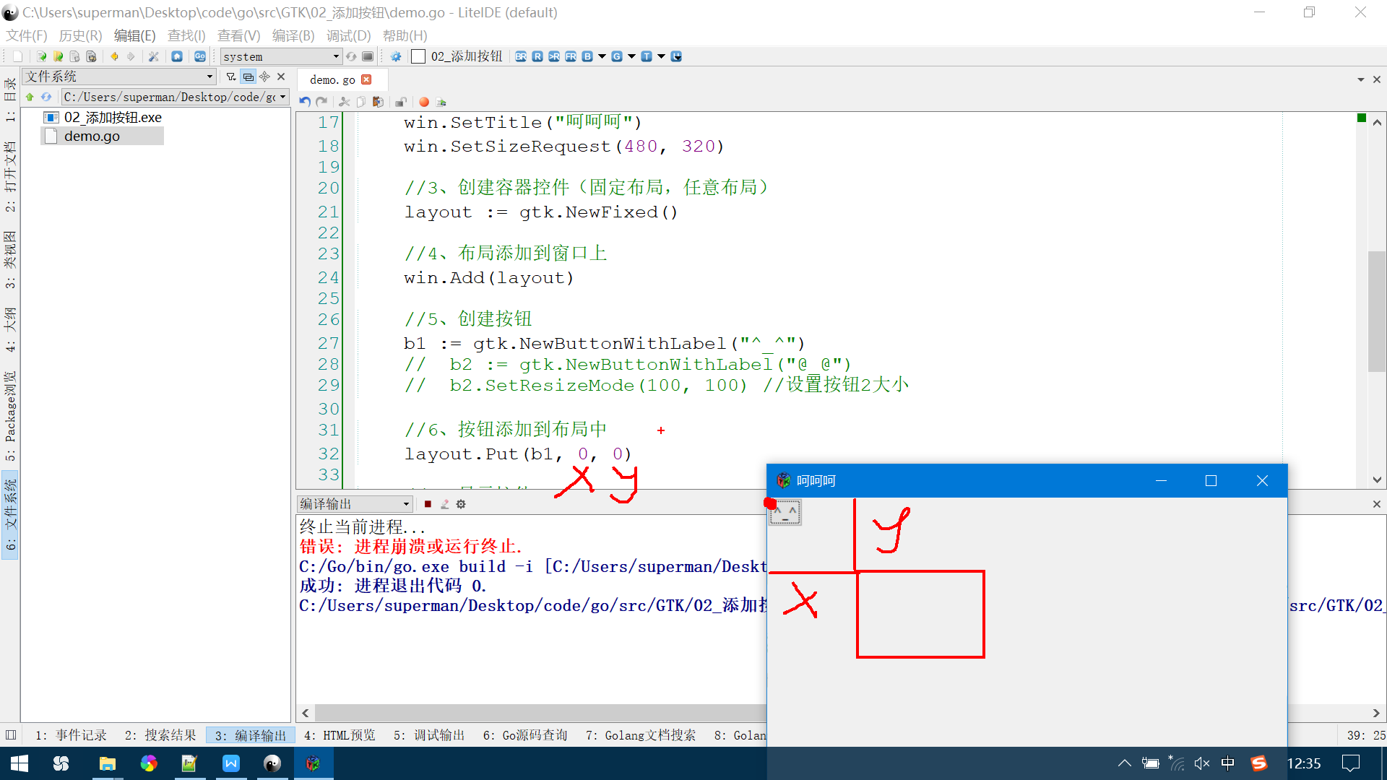Expand the 文件系统 panel selector dropdown

click(x=209, y=77)
